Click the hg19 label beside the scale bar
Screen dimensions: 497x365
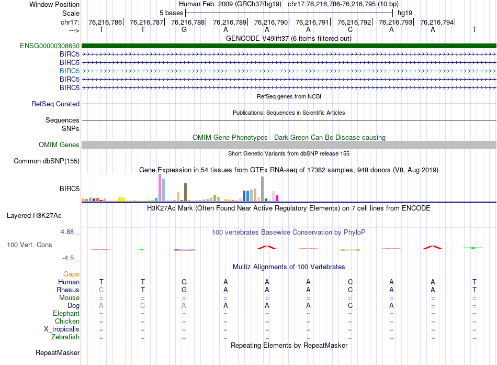pyautogui.click(x=405, y=13)
